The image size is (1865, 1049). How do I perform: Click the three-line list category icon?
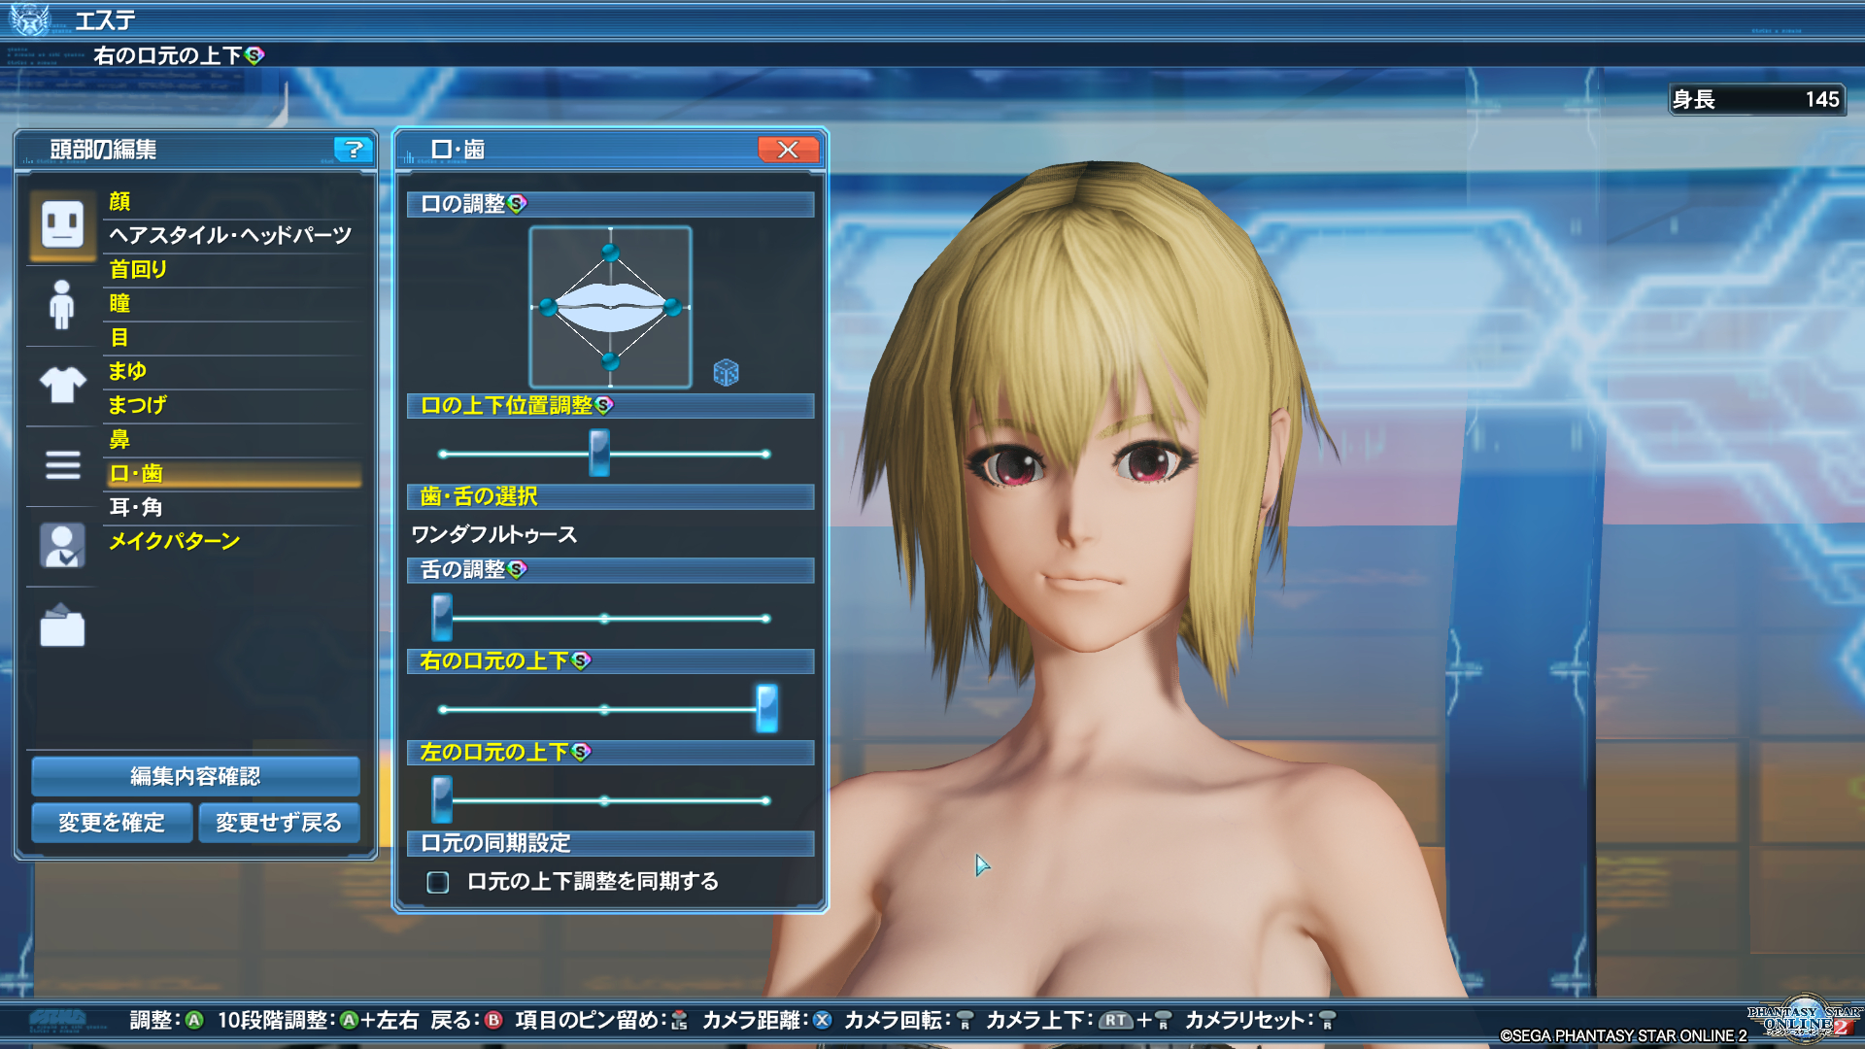point(62,465)
